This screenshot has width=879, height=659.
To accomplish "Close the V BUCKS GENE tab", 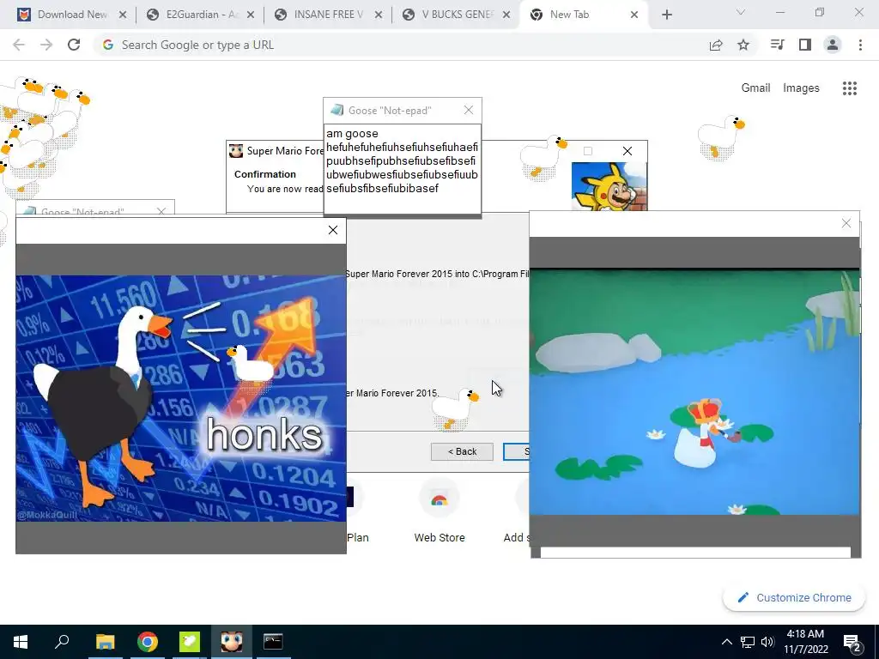I will [x=506, y=15].
